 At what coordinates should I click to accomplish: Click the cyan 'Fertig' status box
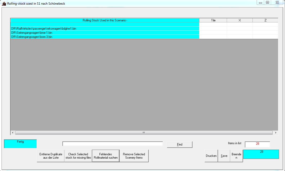point(20,144)
